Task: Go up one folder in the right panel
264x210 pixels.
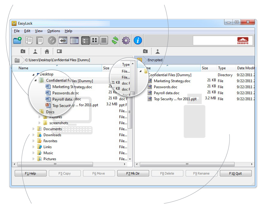Action: pyautogui.click(x=145, y=51)
